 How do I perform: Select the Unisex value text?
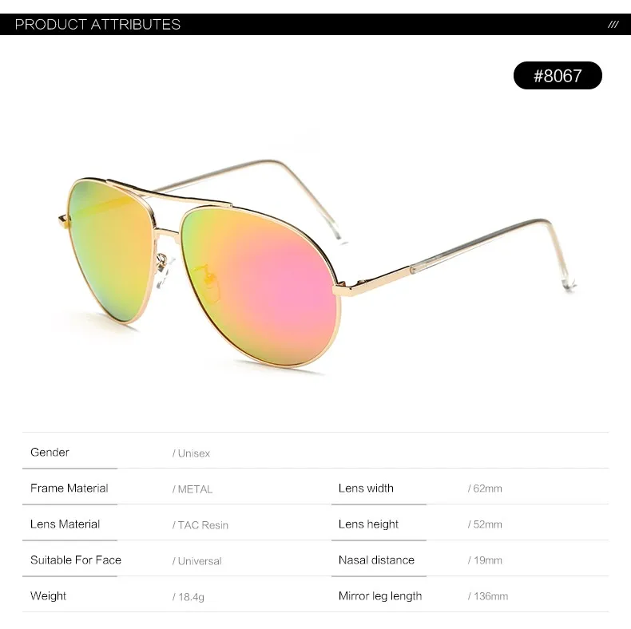tap(191, 453)
